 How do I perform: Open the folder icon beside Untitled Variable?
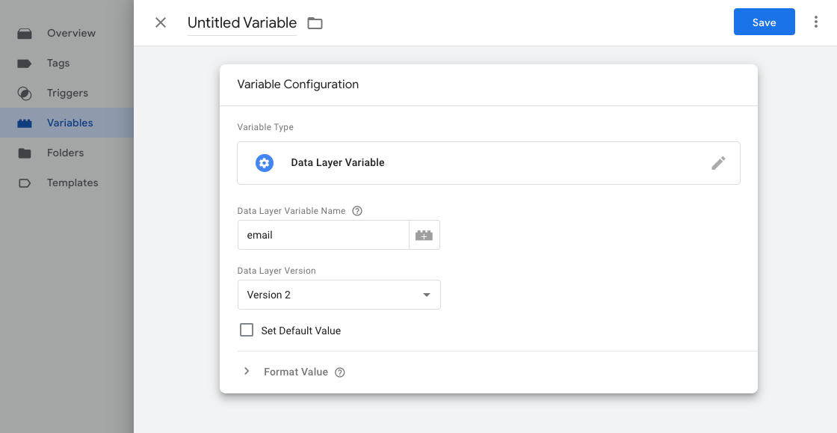pos(315,22)
